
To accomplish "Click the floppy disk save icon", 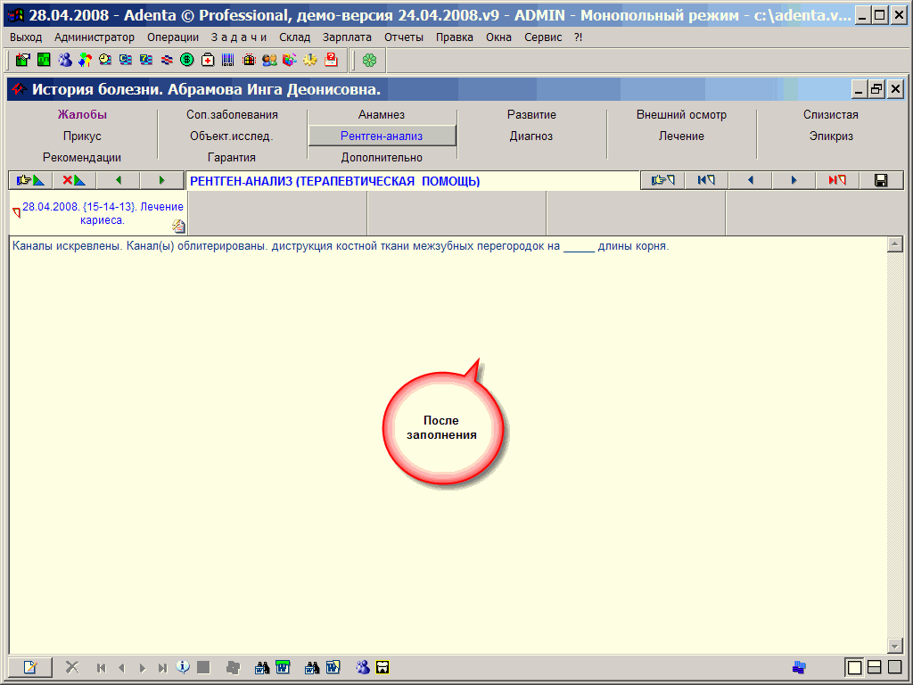I will tap(881, 180).
